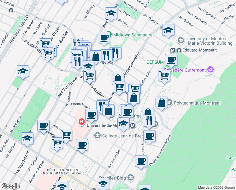Screen dimensions: 236x190
Task: Click the shopping bag marker left of Chem. Sainte-Catherine
Action: (118, 77)
